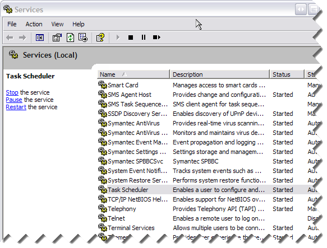The height and width of the screenshot is (248, 327).
Task: Select the SSDP Discovery Service name
Action: tap(137, 114)
